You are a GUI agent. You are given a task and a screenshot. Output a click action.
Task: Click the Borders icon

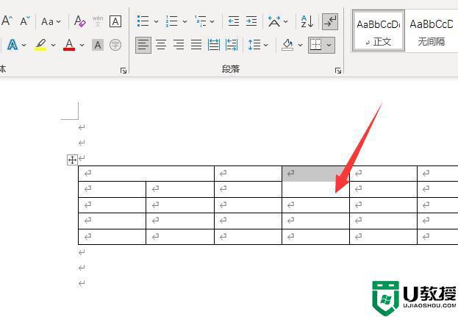316,45
